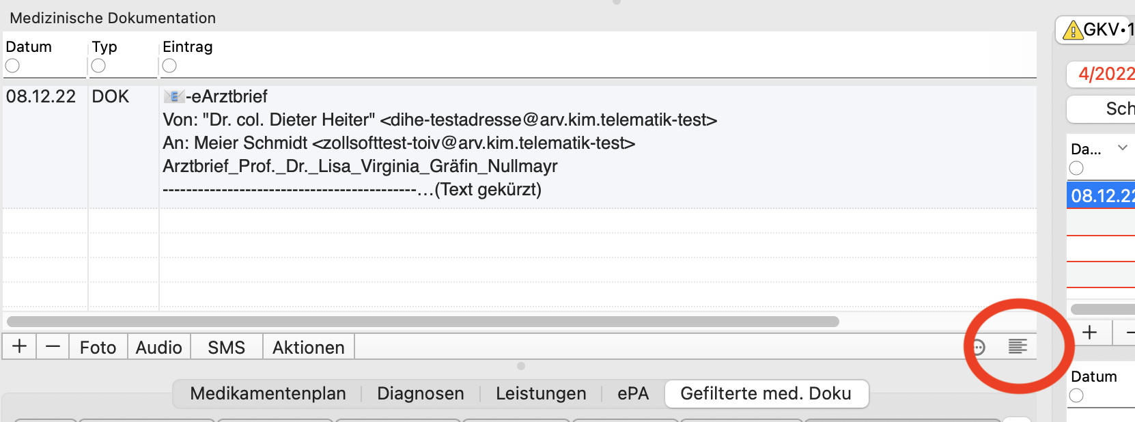Open the ellipsis circle options icon
Image resolution: width=1135 pixels, height=422 pixels.
click(x=979, y=347)
